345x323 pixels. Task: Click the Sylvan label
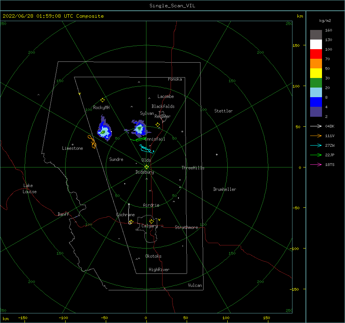[x=147, y=113]
